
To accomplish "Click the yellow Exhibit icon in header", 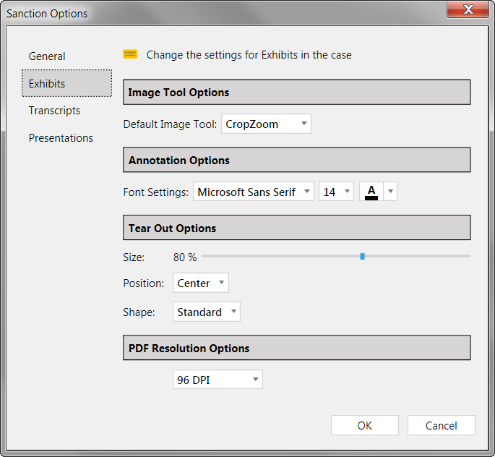I will point(130,54).
